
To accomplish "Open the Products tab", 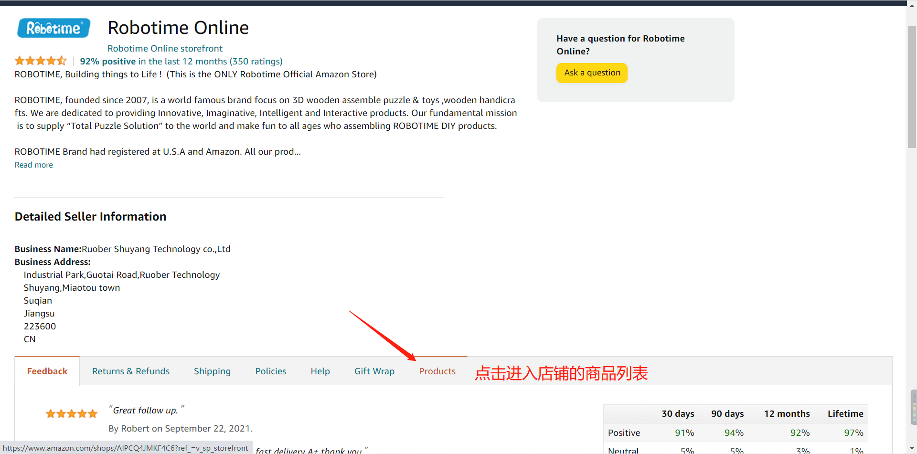I will point(437,371).
